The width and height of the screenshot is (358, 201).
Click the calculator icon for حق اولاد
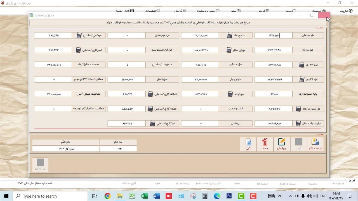point(230,94)
